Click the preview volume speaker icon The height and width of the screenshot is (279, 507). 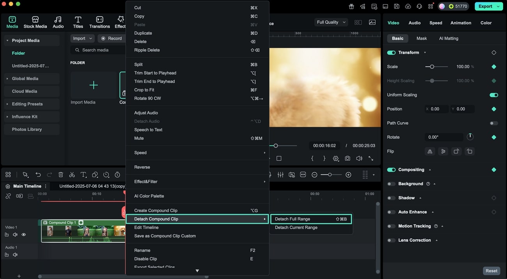click(x=359, y=158)
